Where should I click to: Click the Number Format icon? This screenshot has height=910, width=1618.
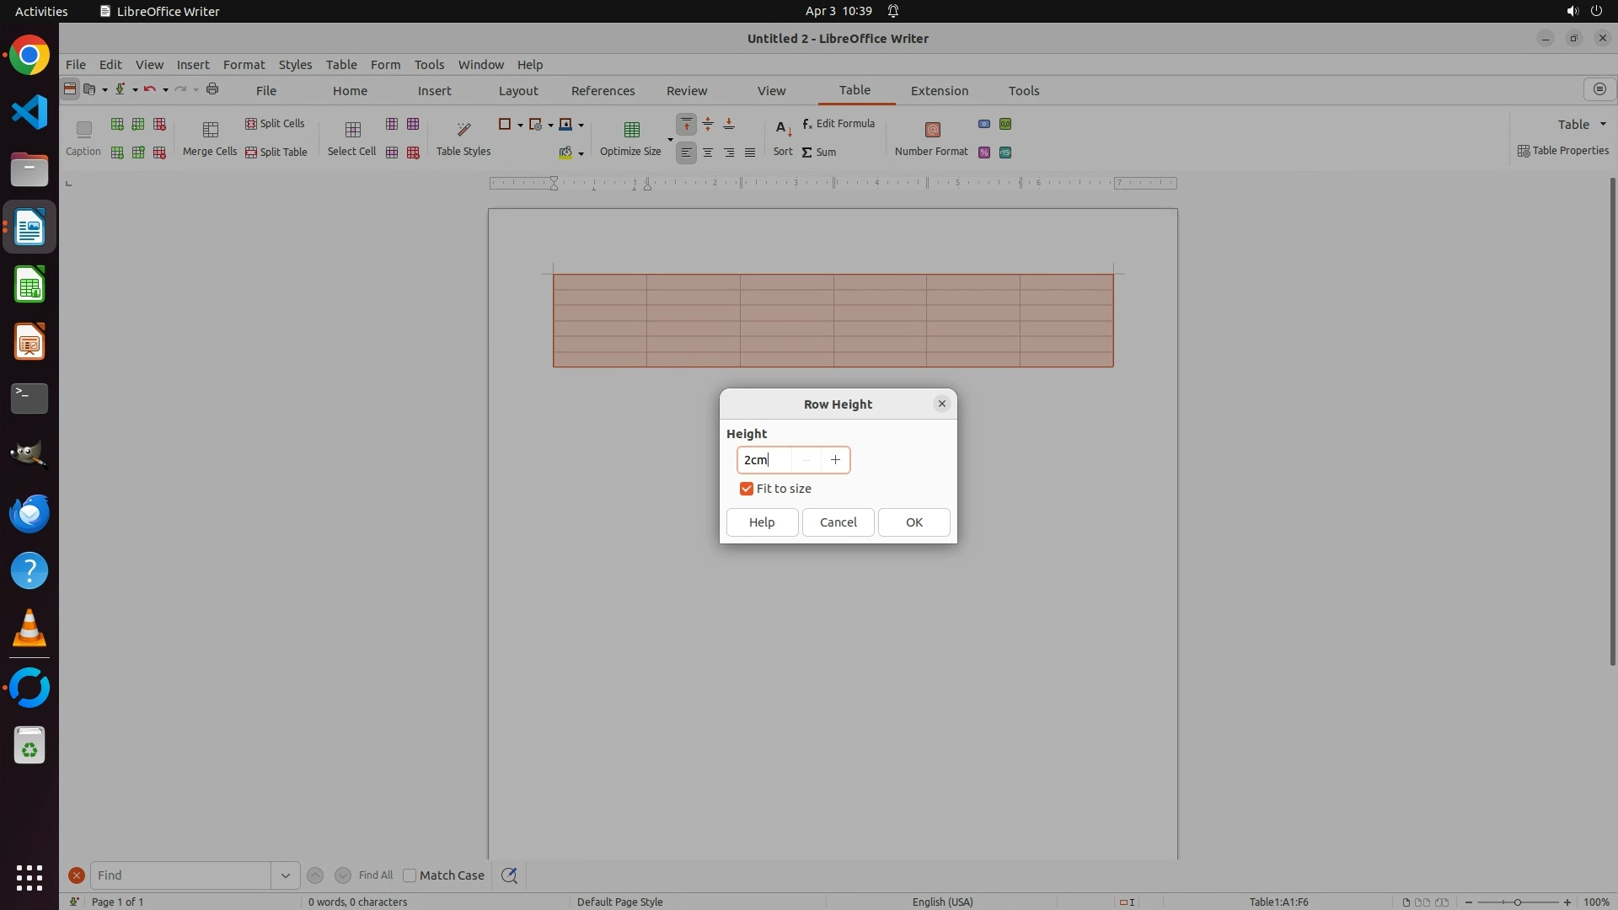coord(931,130)
